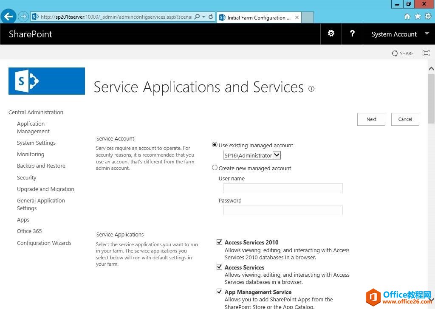The height and width of the screenshot is (309, 435).
Task: Select Create new managed account option
Action: point(215,168)
